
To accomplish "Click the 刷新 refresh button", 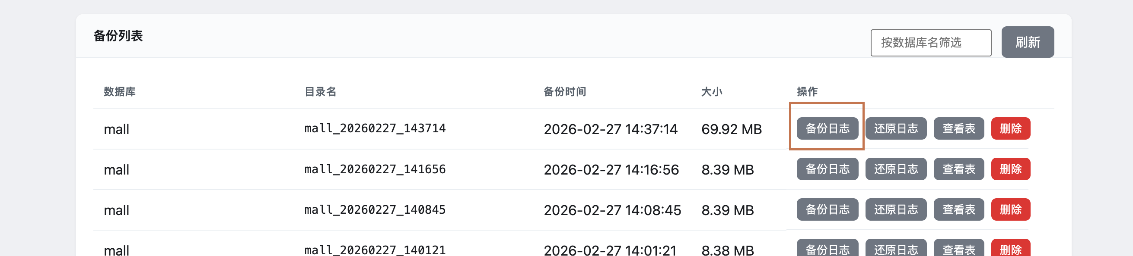I will click(1027, 42).
